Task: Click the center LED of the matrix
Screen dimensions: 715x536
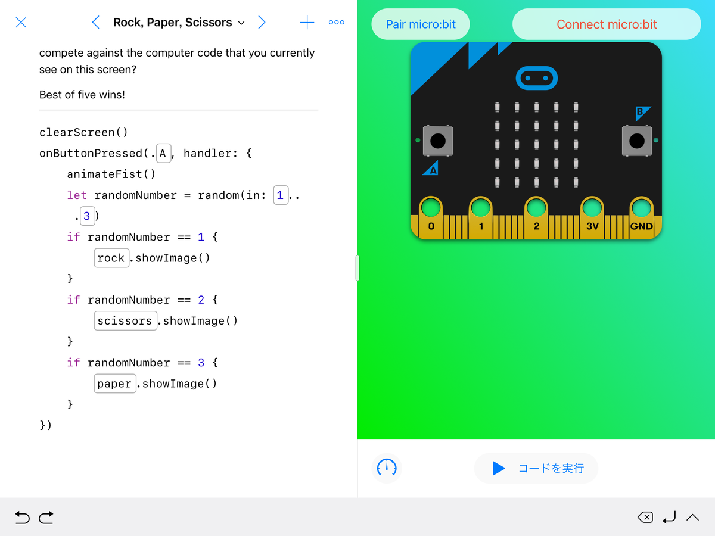Action: (x=536, y=145)
